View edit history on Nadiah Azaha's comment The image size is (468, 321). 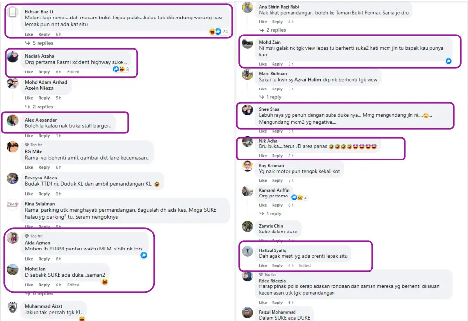[x=73, y=72]
